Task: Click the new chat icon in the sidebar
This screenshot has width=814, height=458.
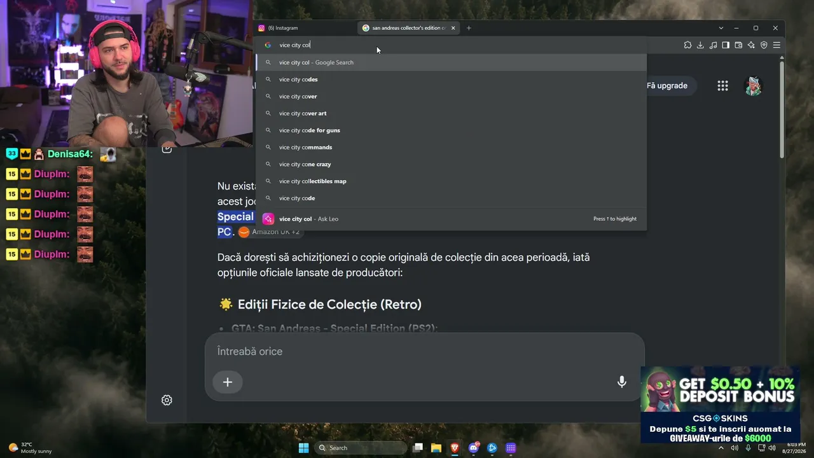Action: 167,149
